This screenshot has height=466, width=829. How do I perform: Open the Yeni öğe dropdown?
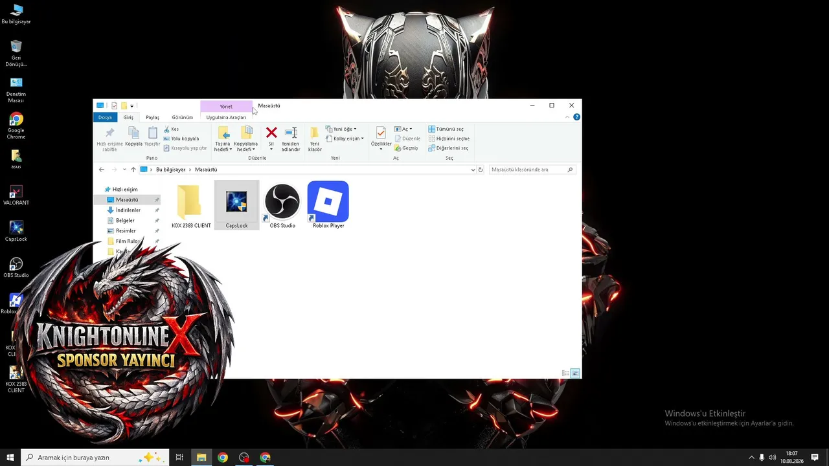tap(341, 129)
